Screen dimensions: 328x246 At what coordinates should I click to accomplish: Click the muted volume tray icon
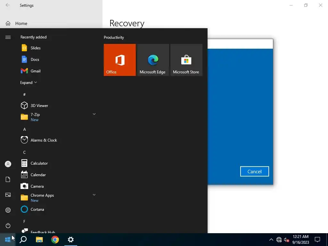click(286, 240)
